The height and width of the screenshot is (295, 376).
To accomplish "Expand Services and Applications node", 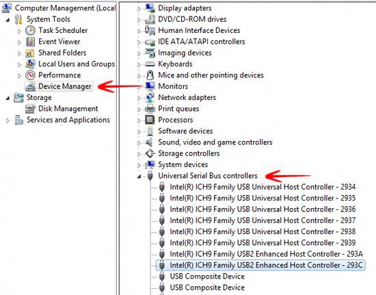I will pyautogui.click(x=8, y=120).
